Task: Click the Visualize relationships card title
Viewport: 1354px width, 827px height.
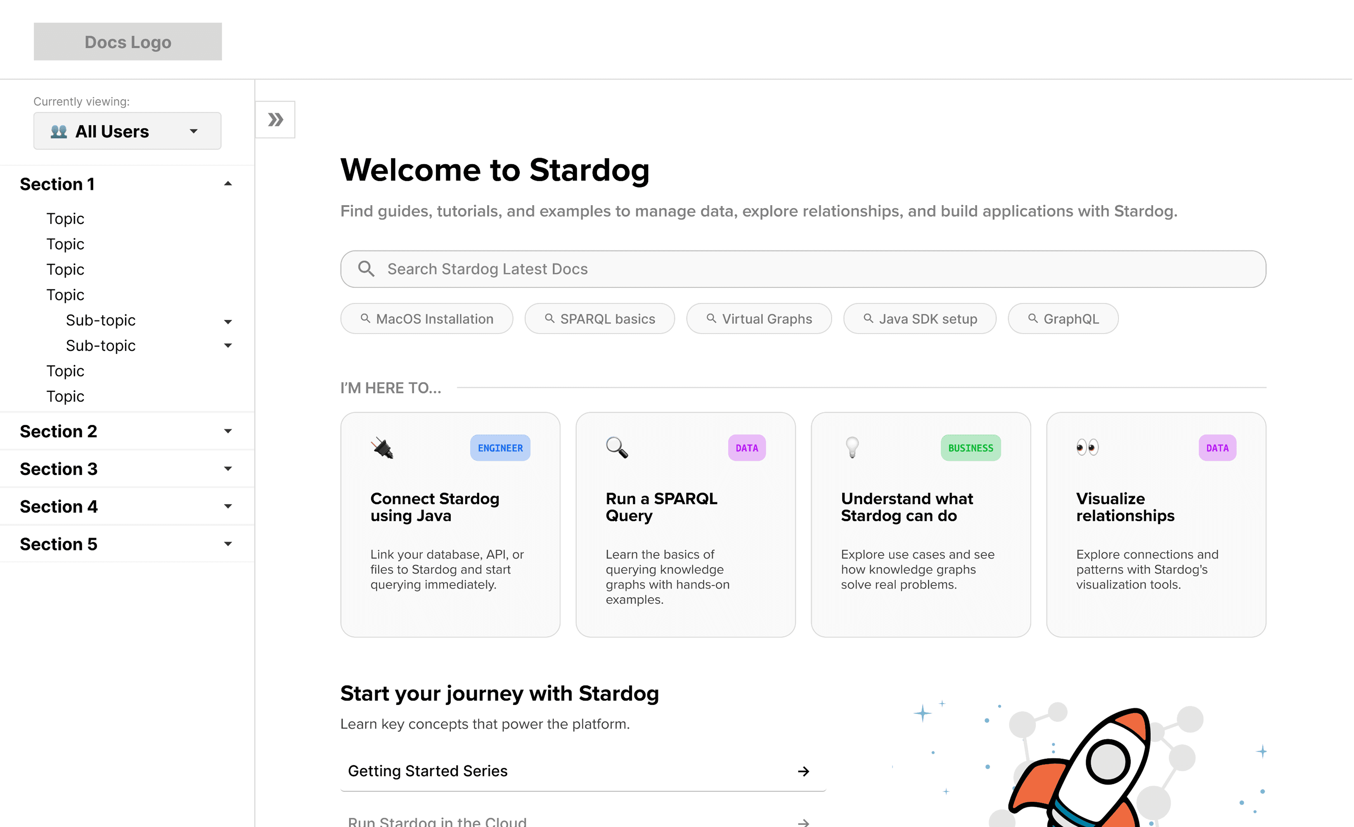Action: pyautogui.click(x=1125, y=507)
